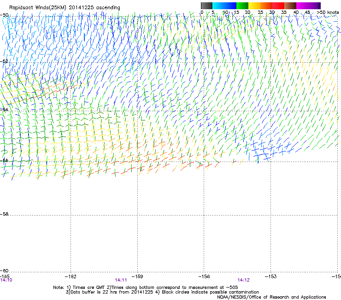Click the legend tick label 45
Image resolution: width=341 pixels, height=300 pixels.
[x=307, y=12]
